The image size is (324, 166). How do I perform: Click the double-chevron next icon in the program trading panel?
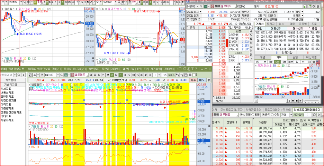pos(319,114)
